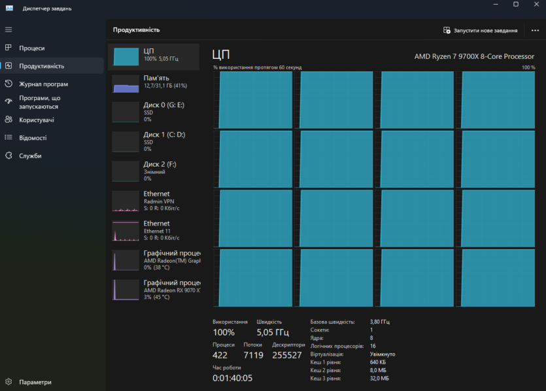Viewport: 546px width, 391px height.
Task: Select AMD Radeon(TM) Graphics GPU thumbnail
Action: point(126,260)
